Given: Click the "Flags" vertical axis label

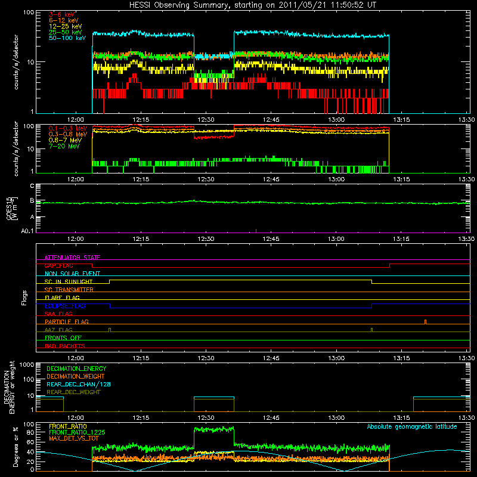Looking at the screenshot, I should (x=24, y=298).
